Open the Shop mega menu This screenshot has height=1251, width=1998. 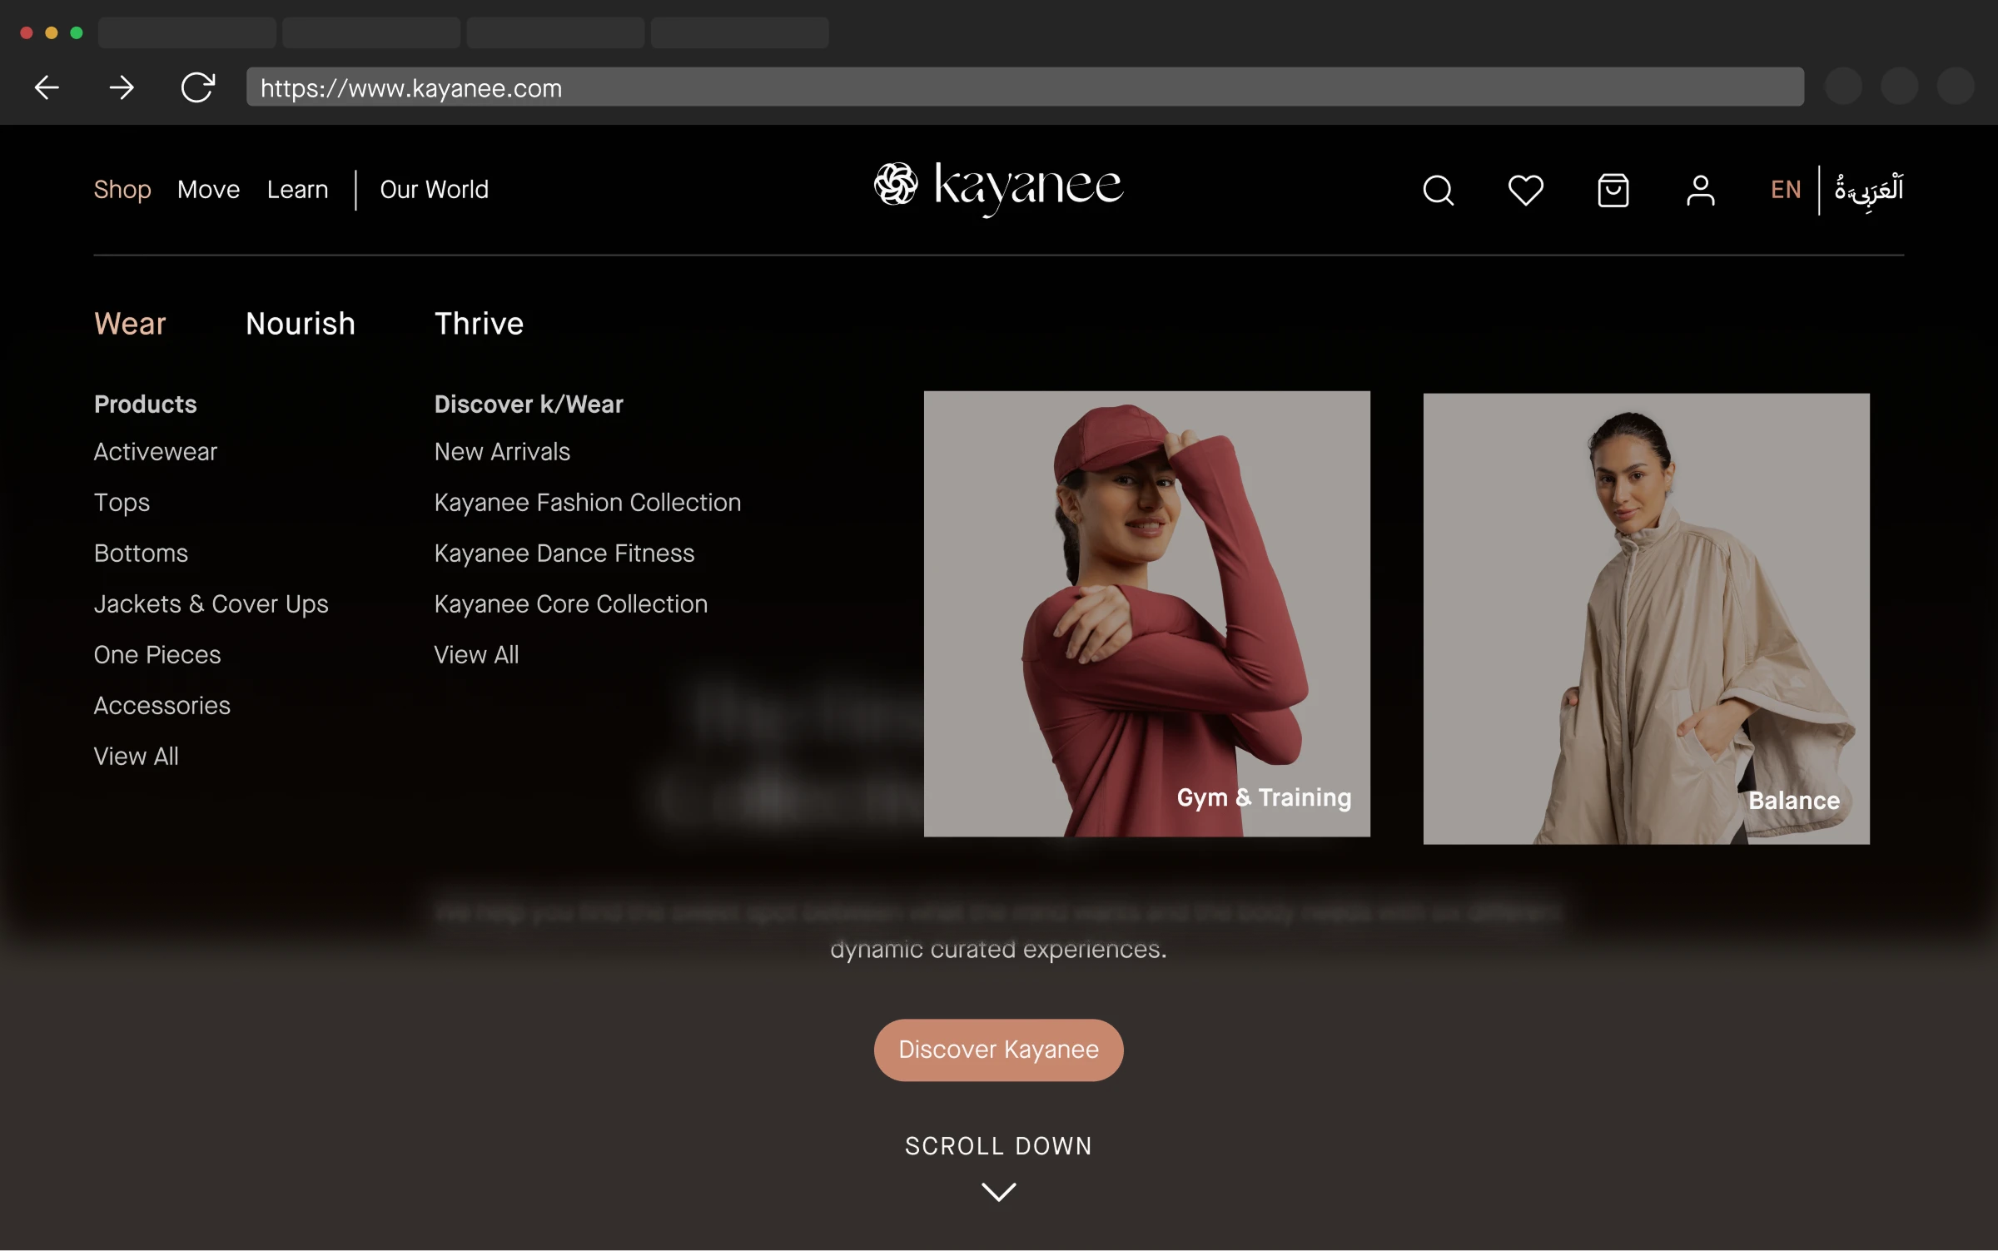122,190
